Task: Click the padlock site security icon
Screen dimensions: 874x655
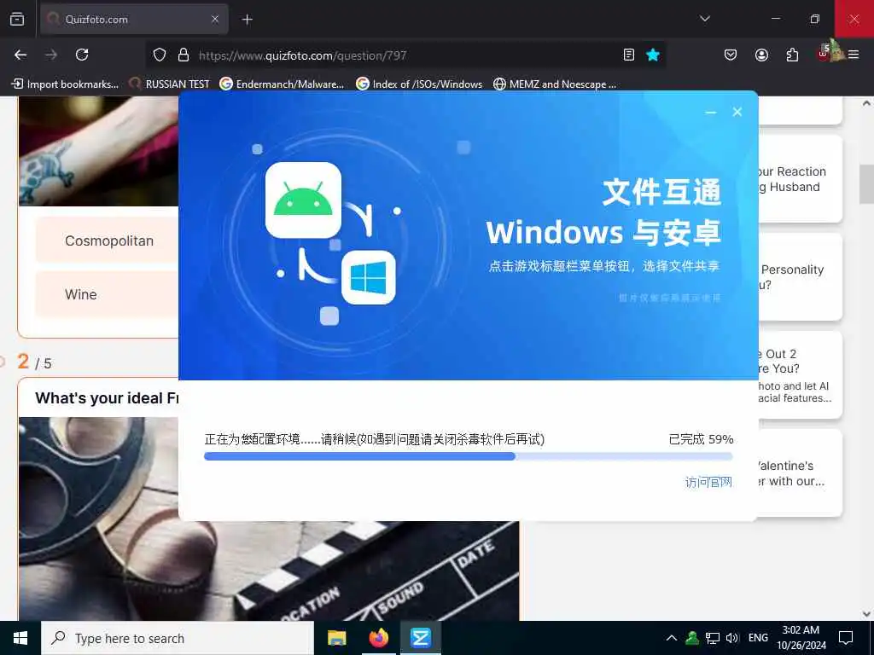Action: 184,55
